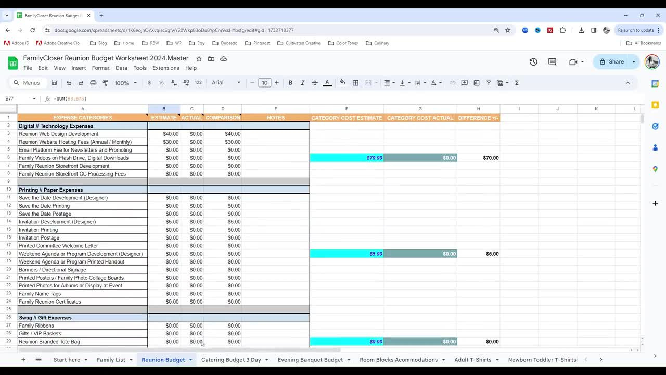Toggle bold formatting
Image resolution: width=666 pixels, height=375 pixels.
click(x=290, y=82)
